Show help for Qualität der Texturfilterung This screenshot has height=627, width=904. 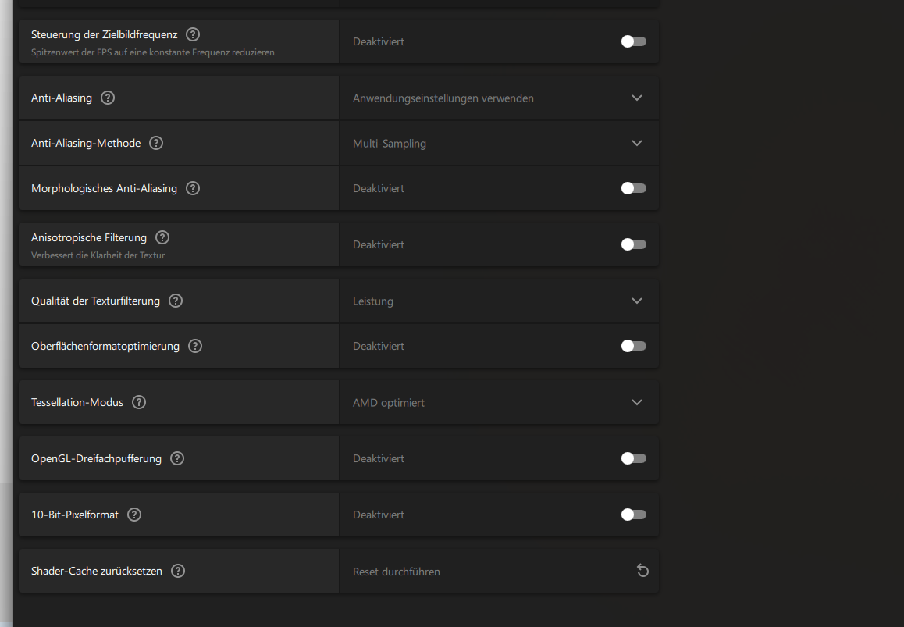point(176,301)
